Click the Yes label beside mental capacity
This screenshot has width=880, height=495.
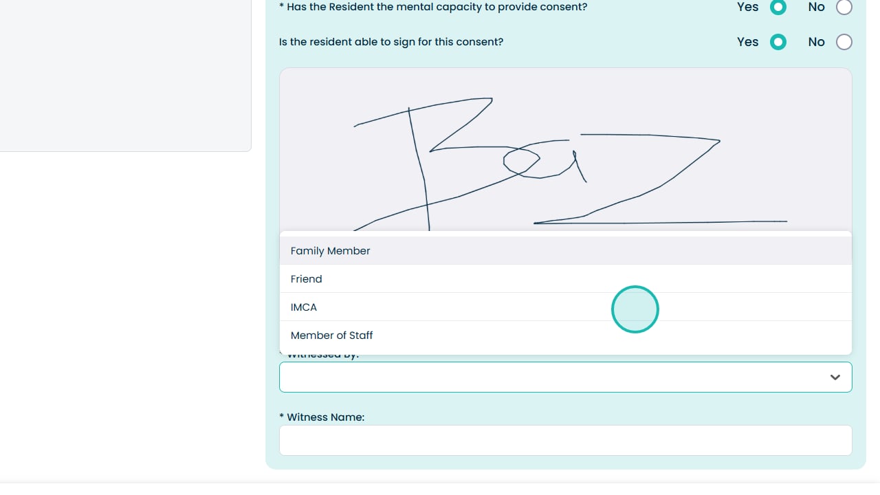[747, 7]
